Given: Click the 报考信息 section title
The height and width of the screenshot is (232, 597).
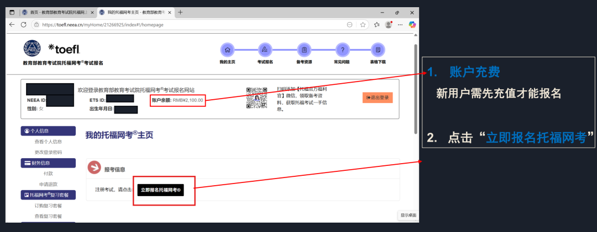Looking at the screenshot, I should (114, 169).
